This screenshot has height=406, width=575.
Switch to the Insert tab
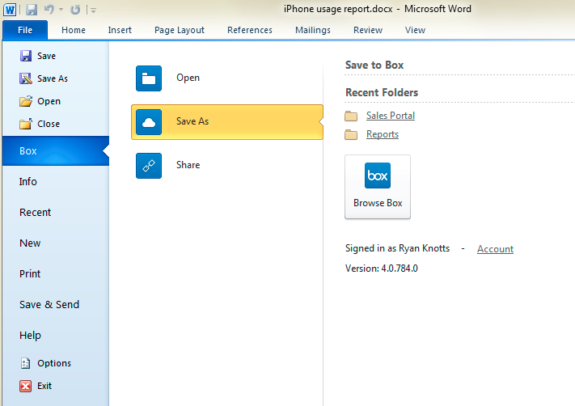point(120,30)
